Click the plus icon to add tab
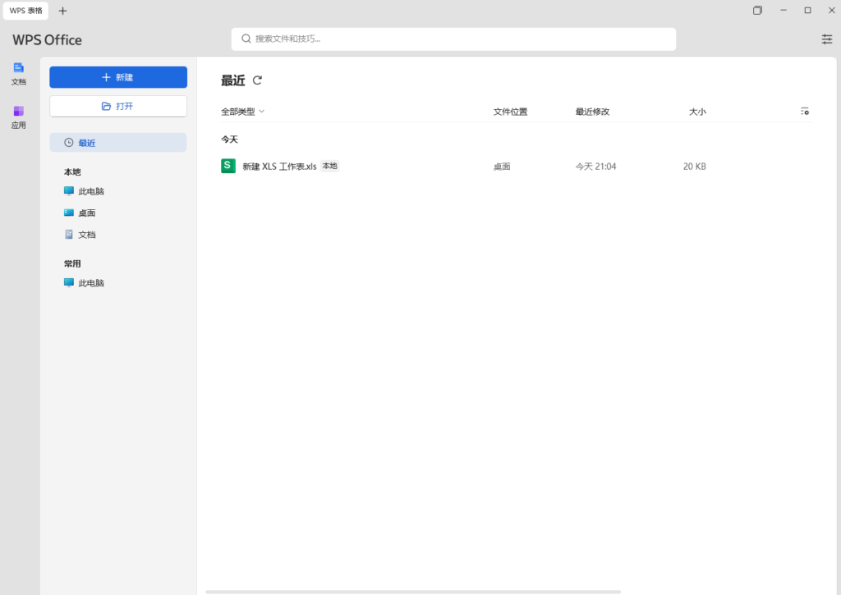 point(63,11)
